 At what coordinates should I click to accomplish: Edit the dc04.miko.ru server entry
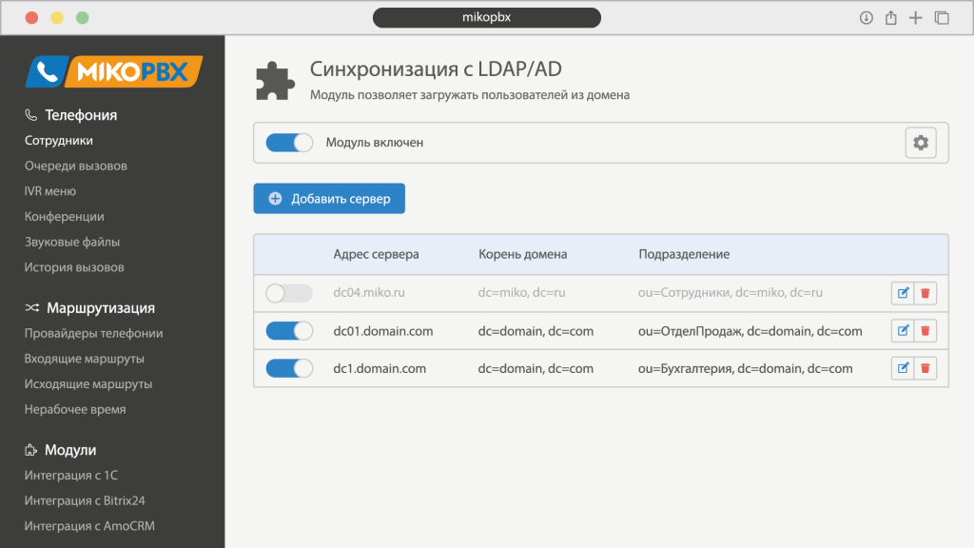[903, 293]
